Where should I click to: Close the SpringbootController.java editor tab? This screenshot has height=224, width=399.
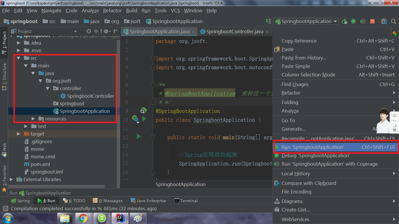(267, 32)
